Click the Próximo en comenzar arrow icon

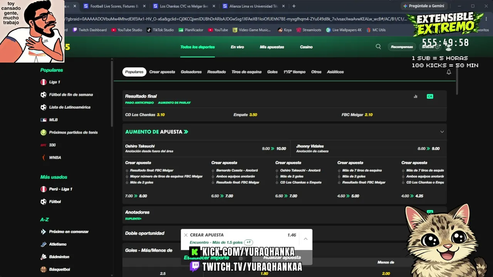click(x=44, y=232)
